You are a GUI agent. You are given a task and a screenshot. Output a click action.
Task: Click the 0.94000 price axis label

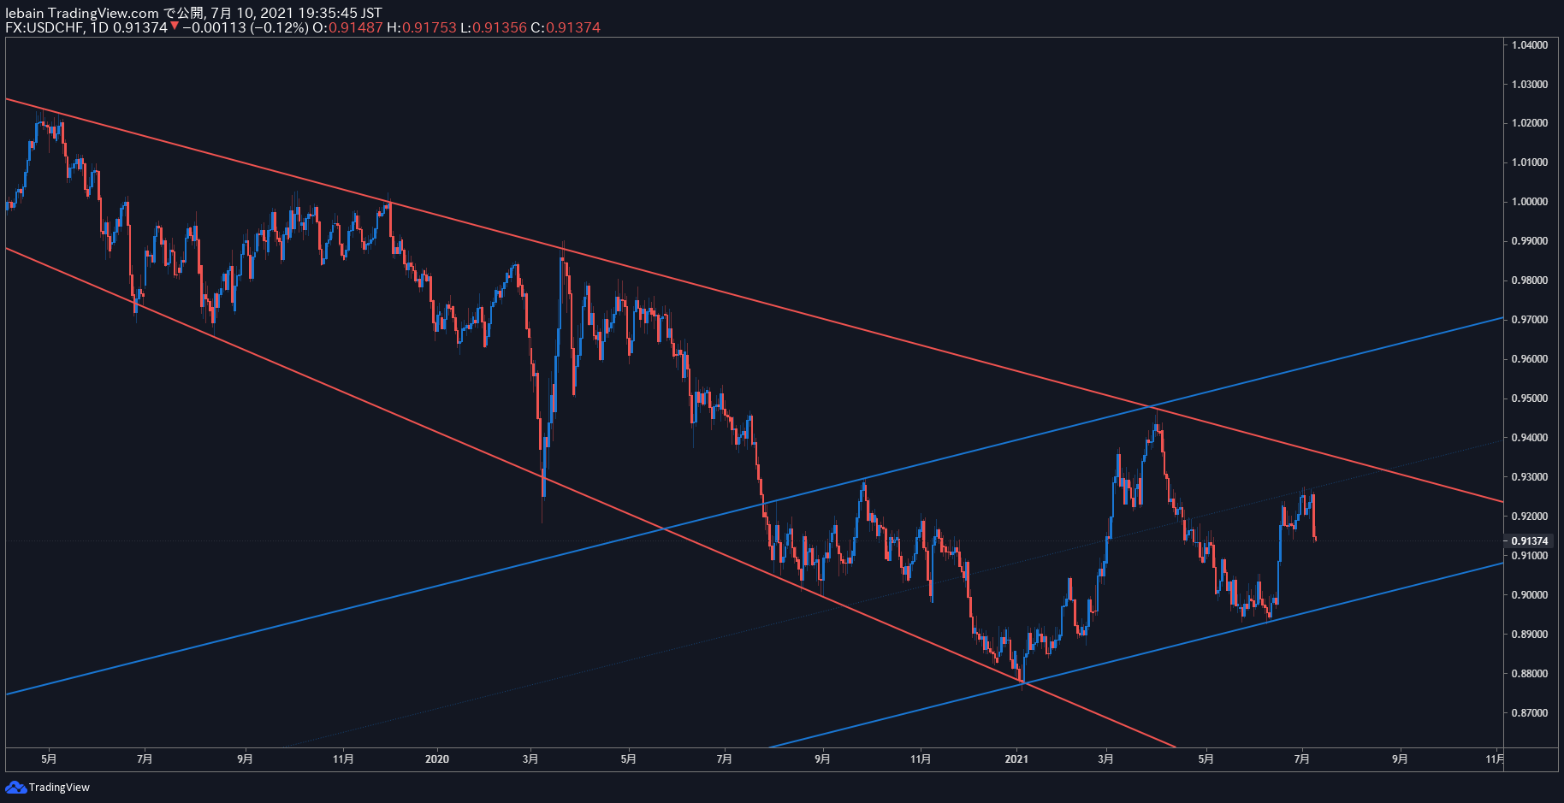[1530, 438]
